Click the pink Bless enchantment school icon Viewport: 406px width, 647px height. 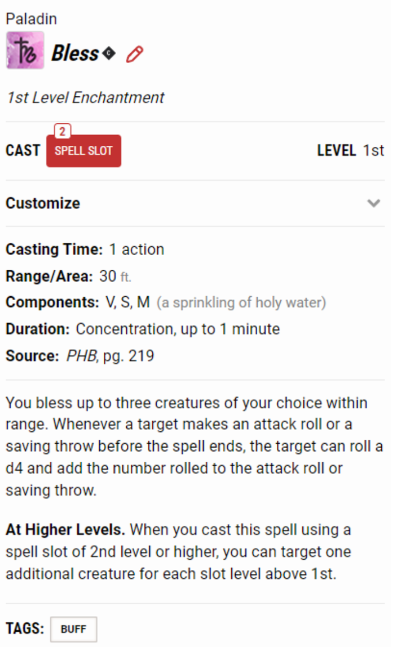pyautogui.click(x=25, y=50)
